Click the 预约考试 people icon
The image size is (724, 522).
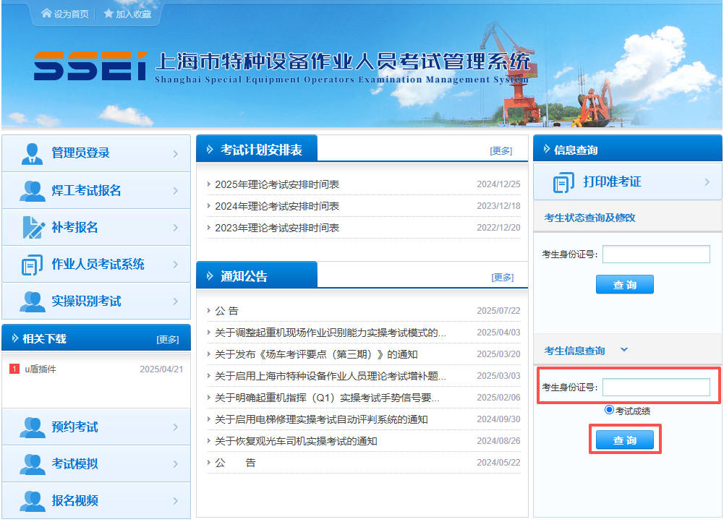tap(32, 427)
